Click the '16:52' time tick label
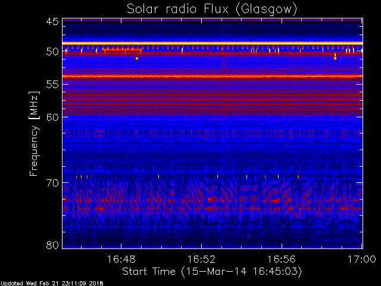The width and height of the screenshot is (381, 286). pyautogui.click(x=201, y=259)
